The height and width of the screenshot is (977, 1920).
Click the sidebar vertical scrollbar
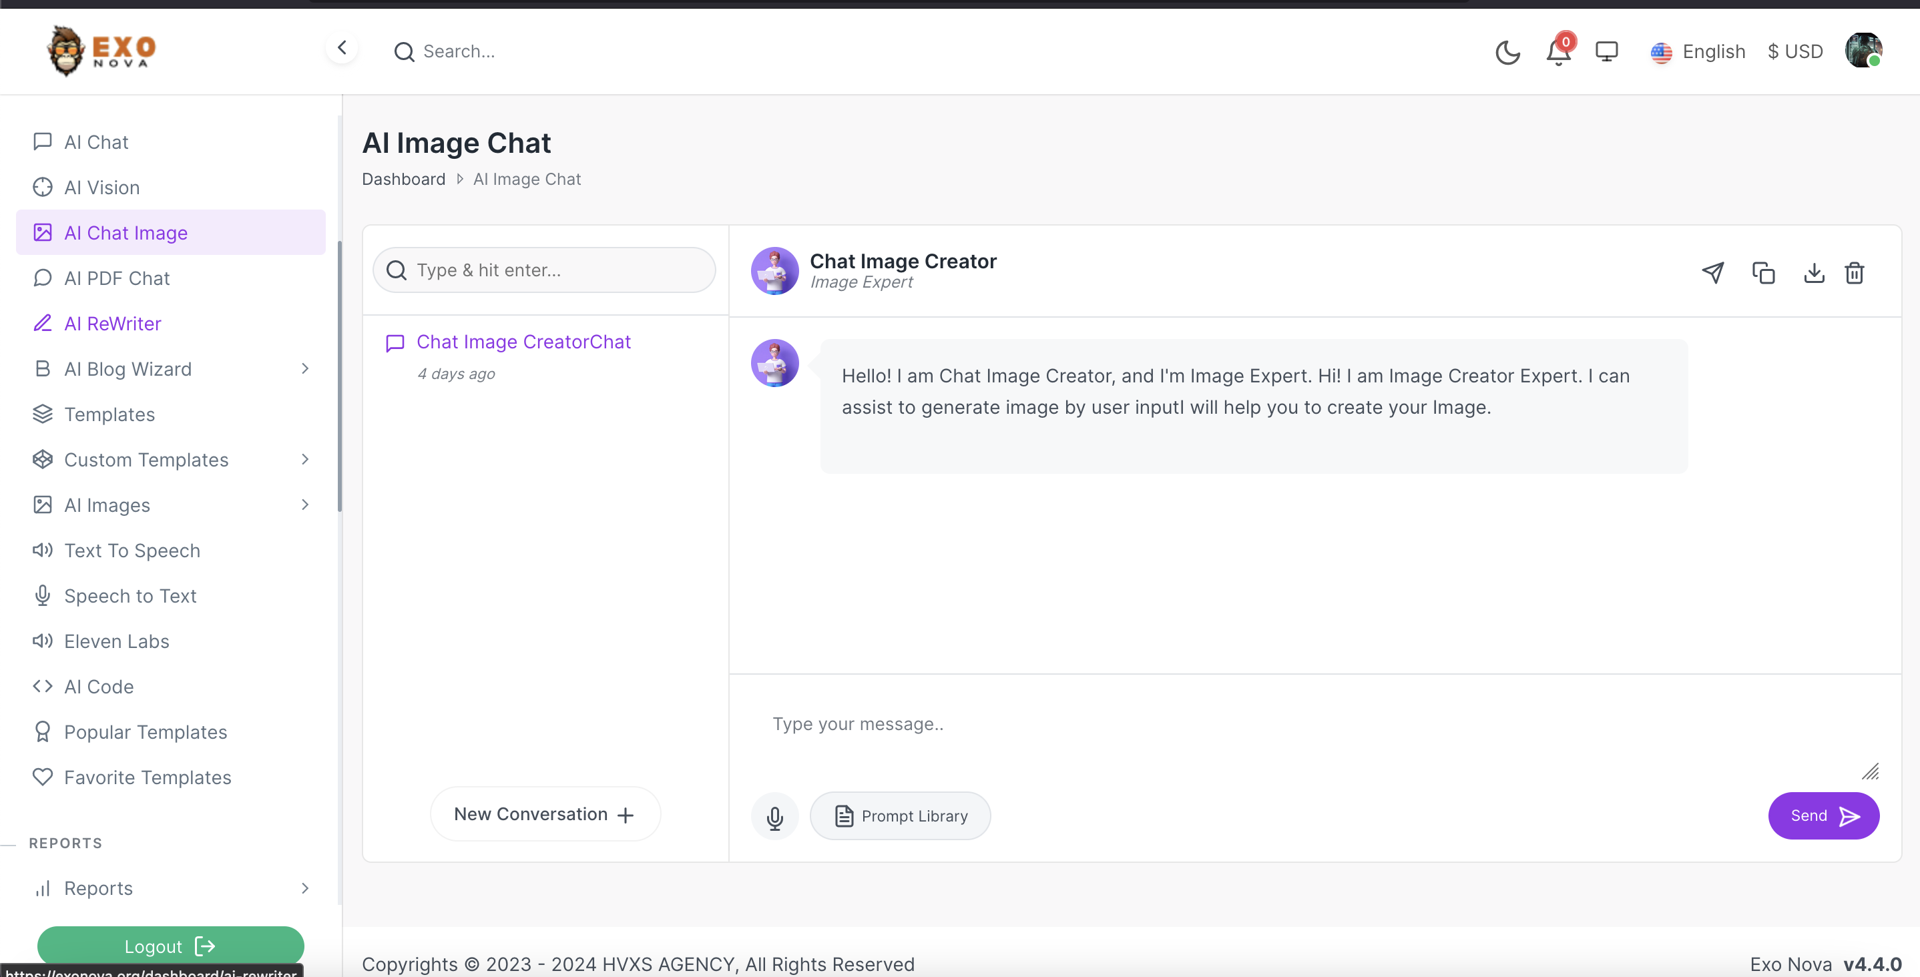click(x=340, y=376)
